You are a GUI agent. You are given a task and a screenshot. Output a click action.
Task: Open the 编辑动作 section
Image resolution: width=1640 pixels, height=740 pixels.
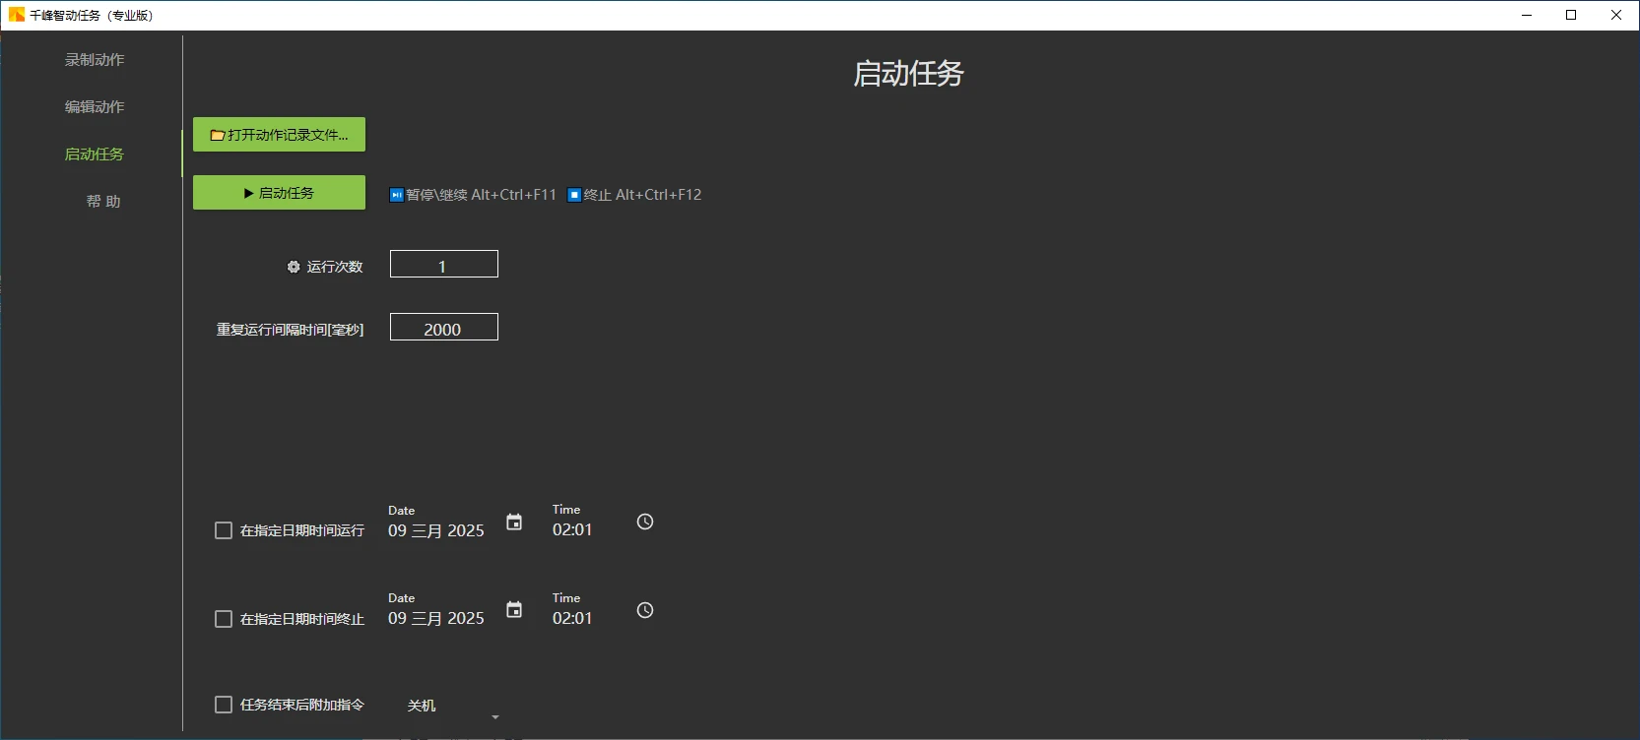(95, 107)
